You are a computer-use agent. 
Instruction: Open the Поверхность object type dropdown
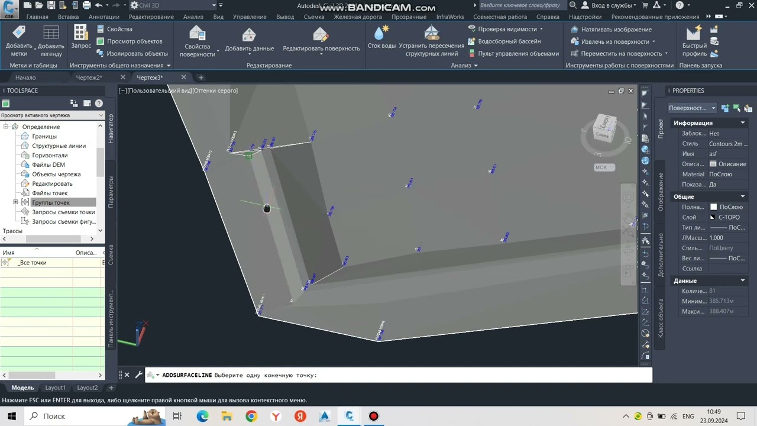(693, 108)
